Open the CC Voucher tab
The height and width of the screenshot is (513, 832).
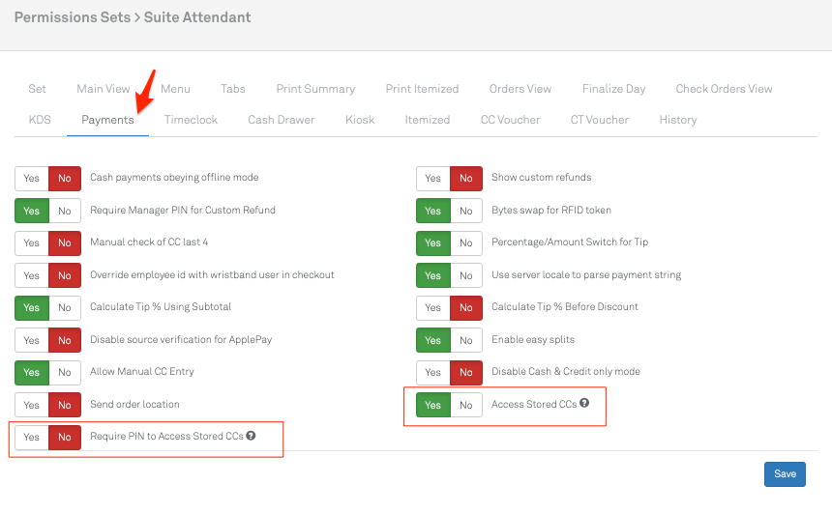coord(510,120)
